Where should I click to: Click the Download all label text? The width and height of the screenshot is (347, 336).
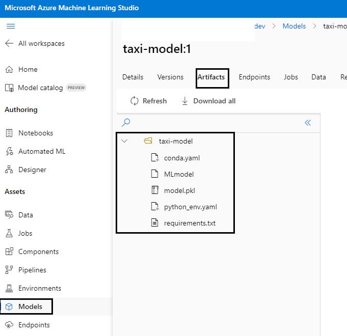(214, 101)
